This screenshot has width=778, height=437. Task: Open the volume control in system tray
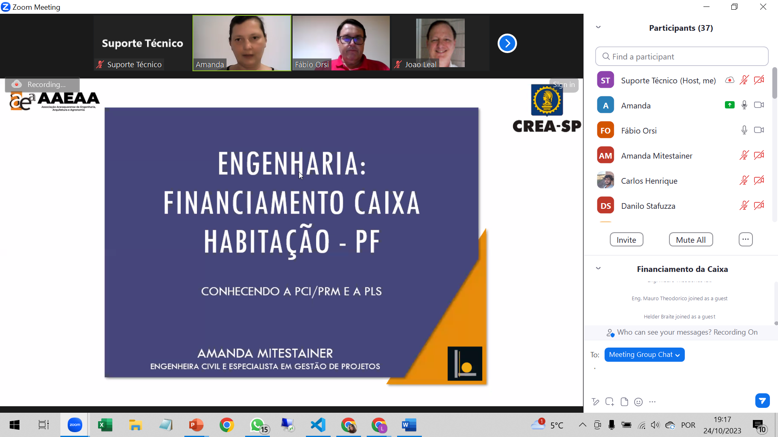point(655,425)
